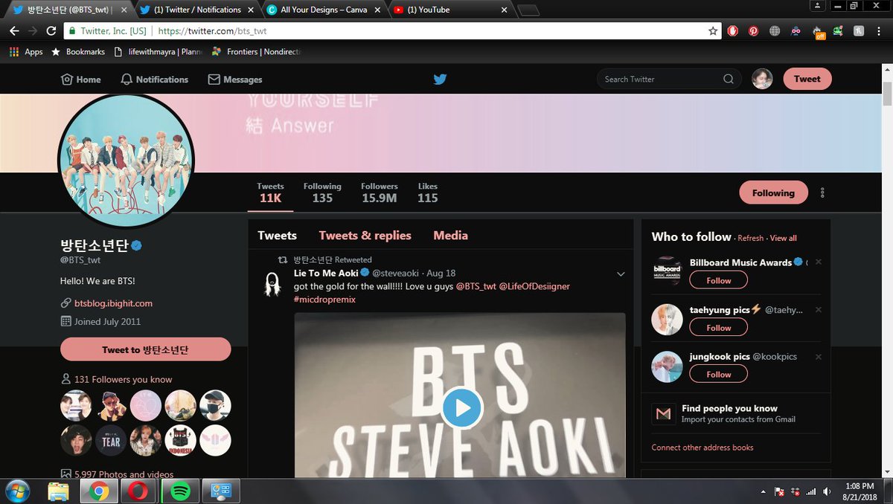Switch to the Media tab
Viewport: 893px width, 504px height.
click(x=450, y=235)
